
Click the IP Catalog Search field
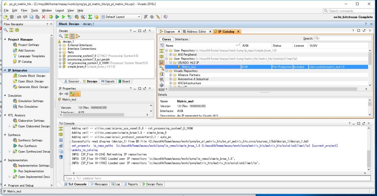pyautogui.click(x=343, y=38)
